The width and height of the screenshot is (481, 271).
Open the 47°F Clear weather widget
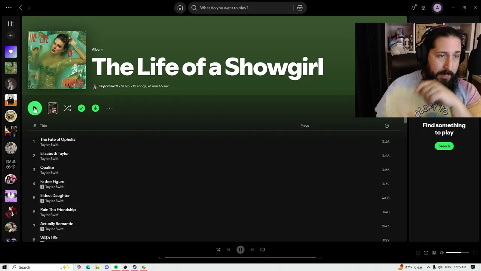[411, 267]
